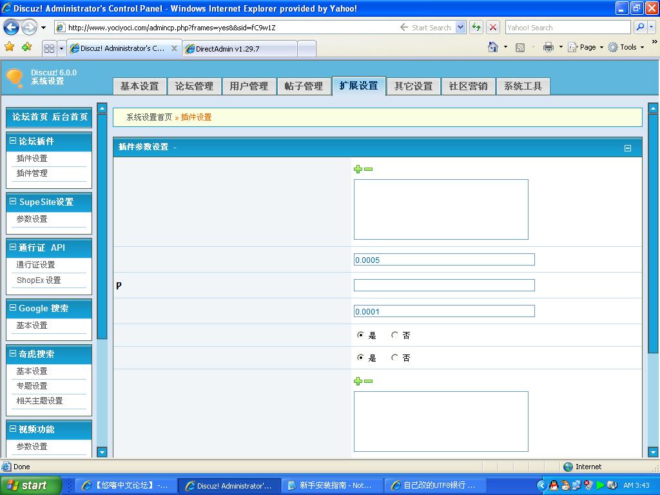Open the 专题设置 sidebar link
The image size is (660, 495).
pos(32,386)
